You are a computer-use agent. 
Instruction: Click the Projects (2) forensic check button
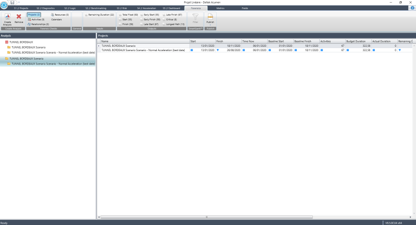34,15
